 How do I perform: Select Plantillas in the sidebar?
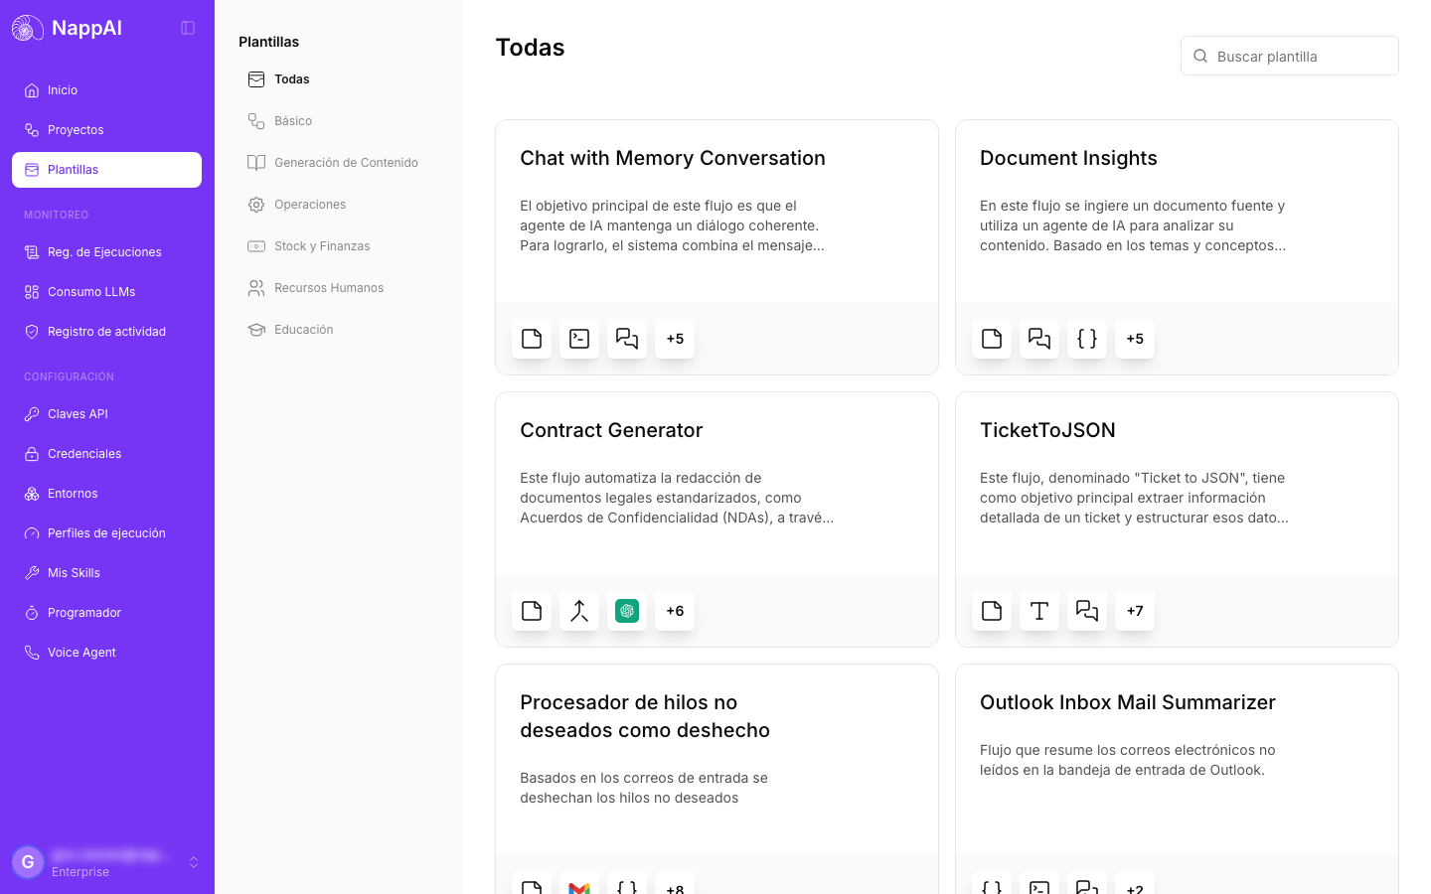(107, 170)
